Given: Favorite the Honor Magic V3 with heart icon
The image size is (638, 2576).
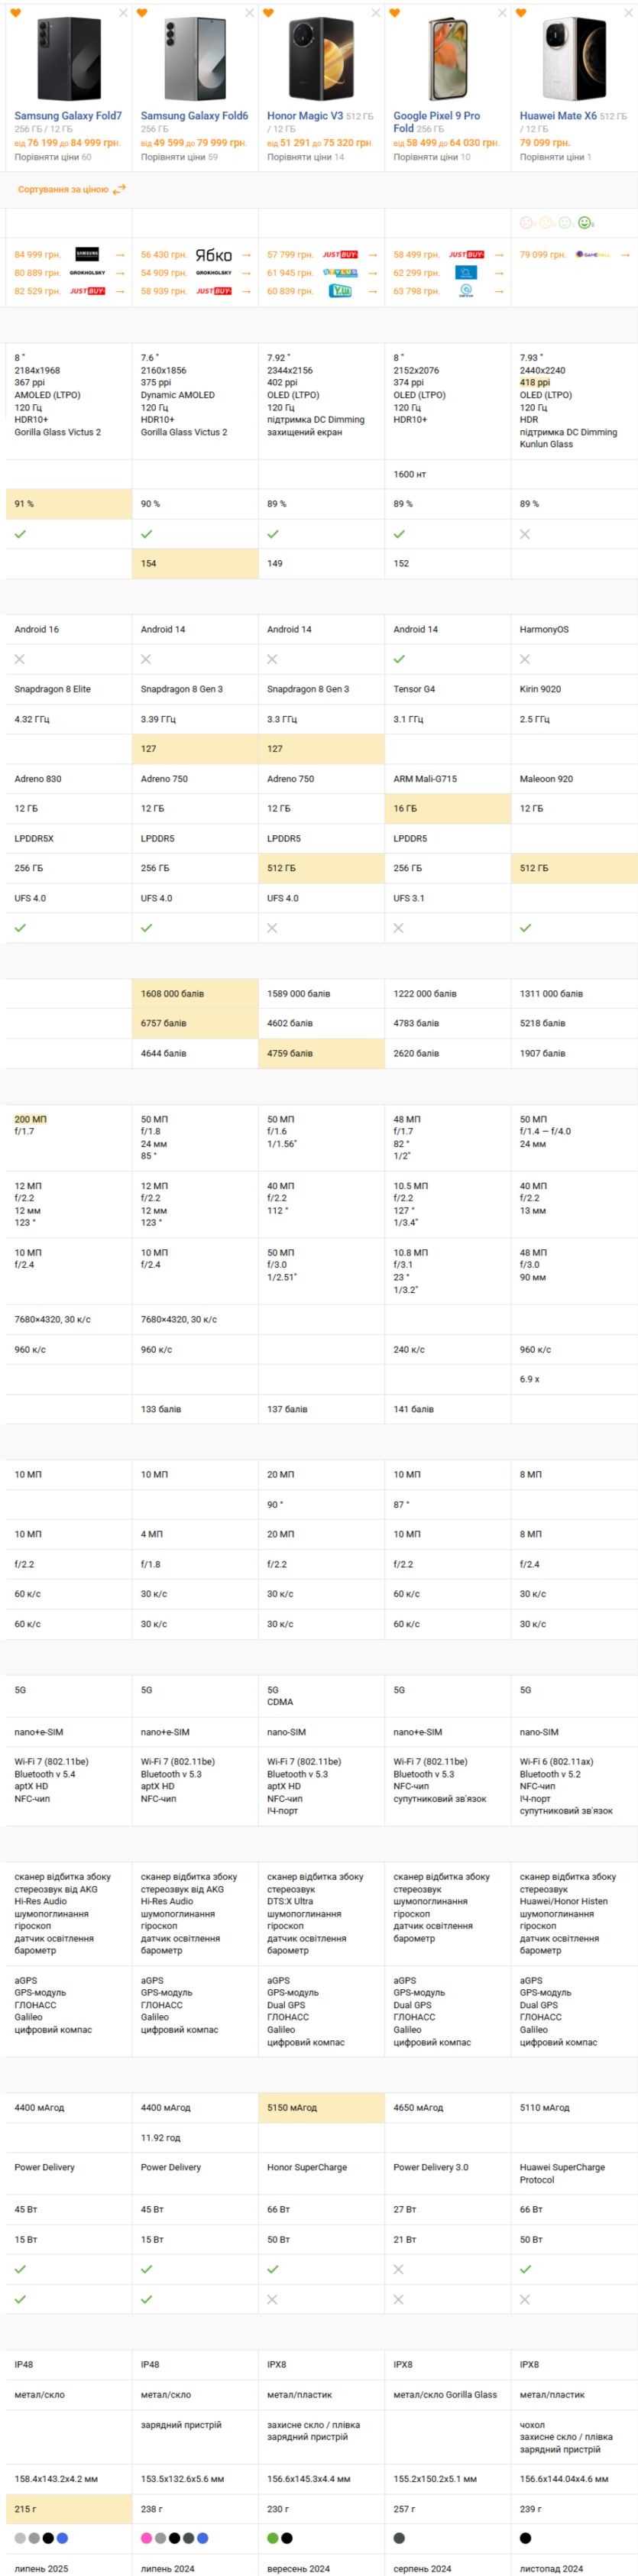Looking at the screenshot, I should pos(268,13).
